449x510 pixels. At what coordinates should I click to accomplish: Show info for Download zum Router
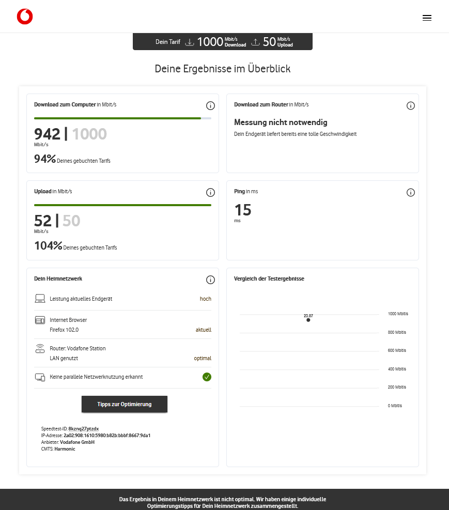pos(411,106)
